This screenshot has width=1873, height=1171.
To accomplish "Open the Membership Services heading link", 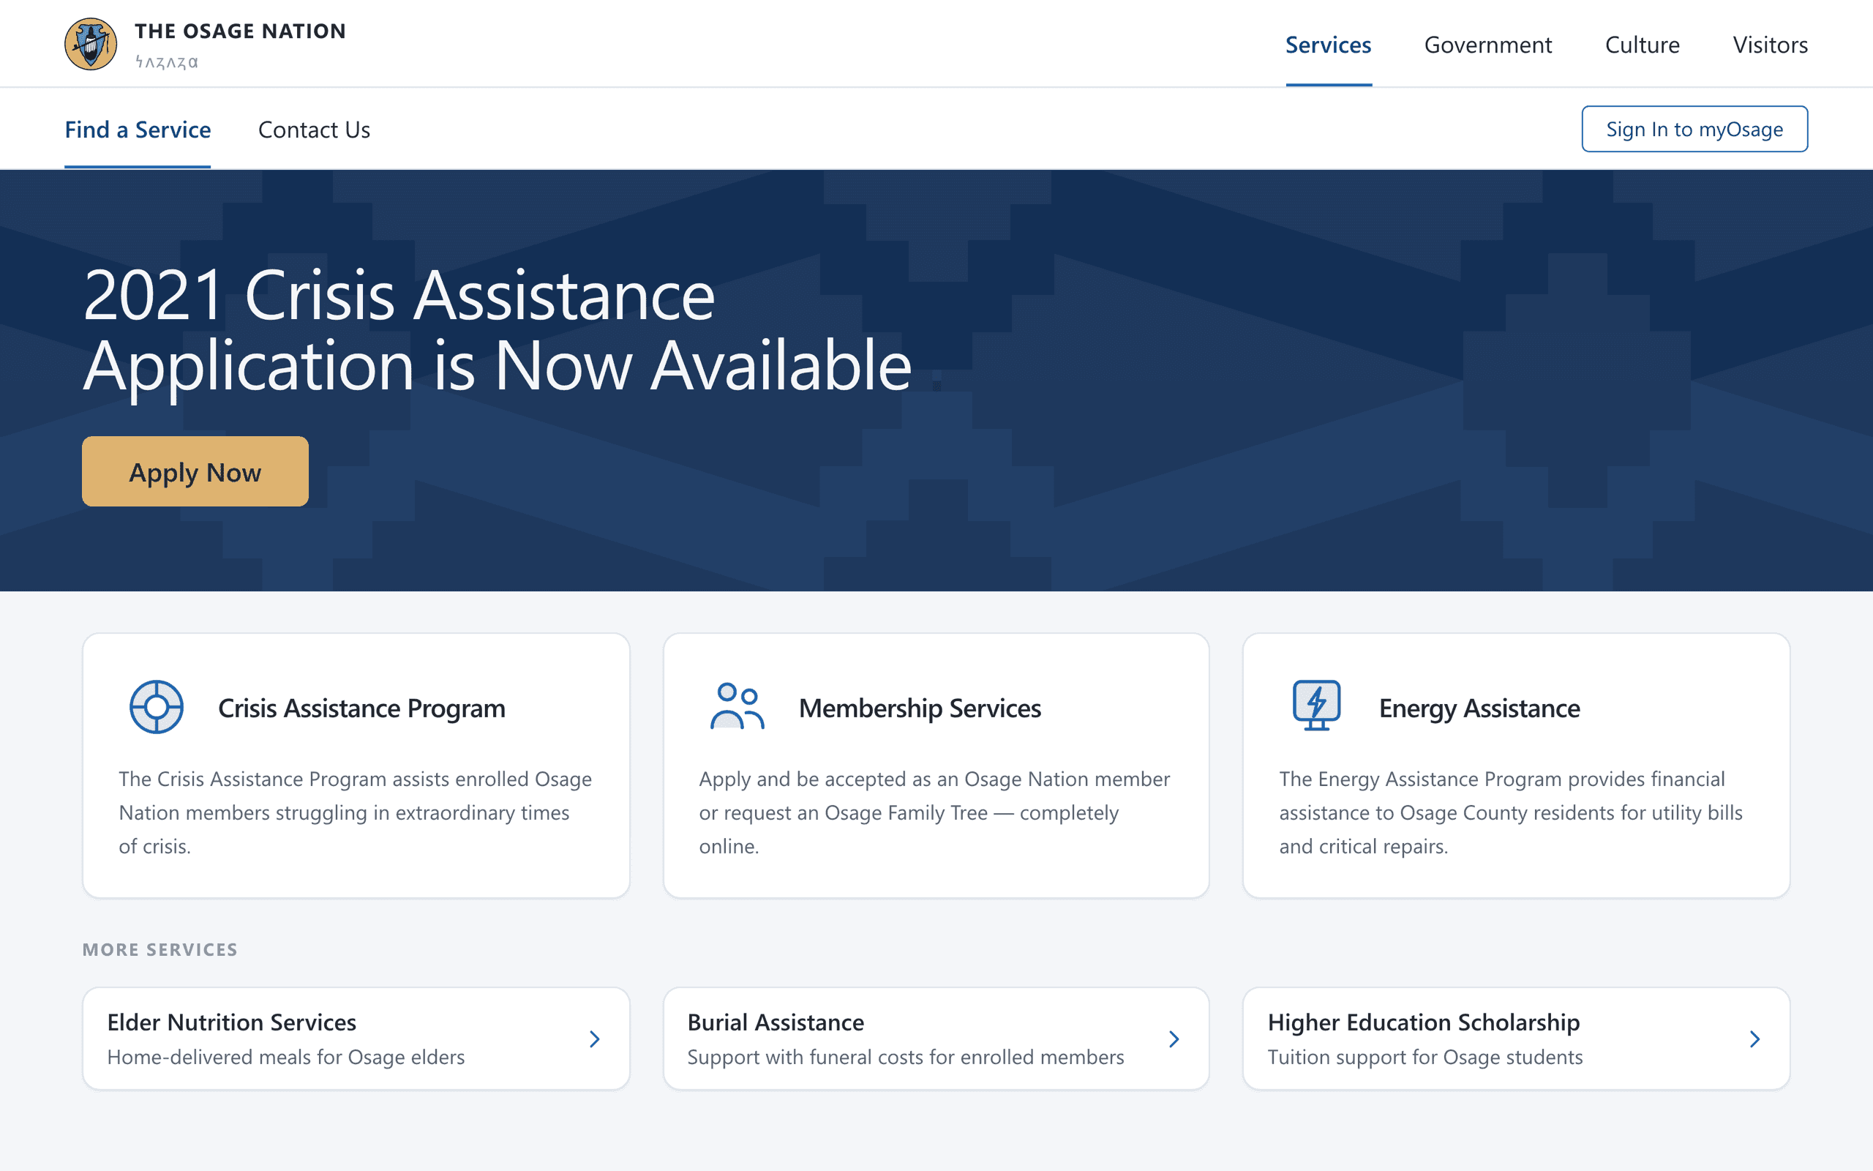I will tap(920, 708).
